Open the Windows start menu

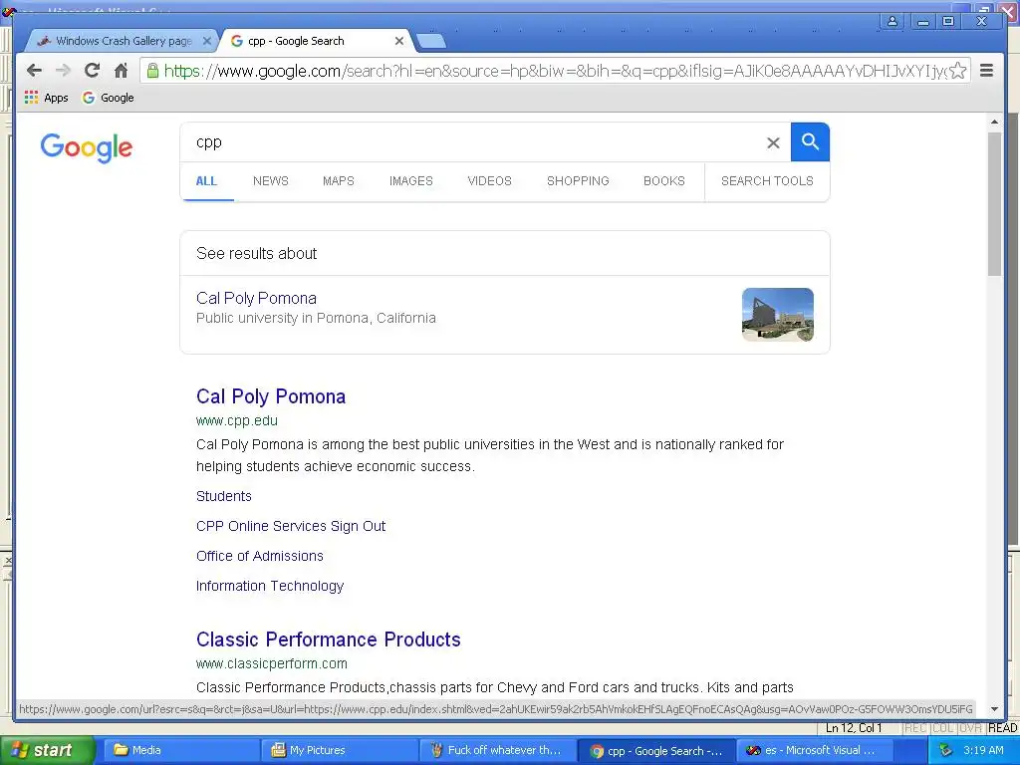(47, 750)
